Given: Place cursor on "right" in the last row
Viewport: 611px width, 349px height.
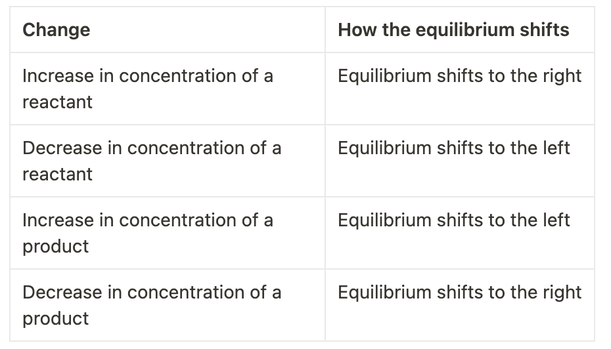Looking at the screenshot, I should pos(562,293).
